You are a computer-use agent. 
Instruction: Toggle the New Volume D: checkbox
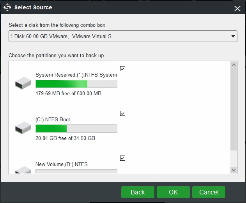[x=122, y=158]
